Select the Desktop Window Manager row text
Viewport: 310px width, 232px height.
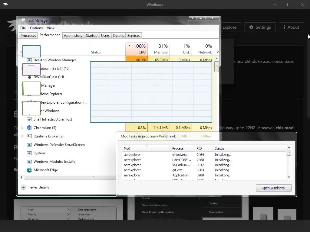55,60
